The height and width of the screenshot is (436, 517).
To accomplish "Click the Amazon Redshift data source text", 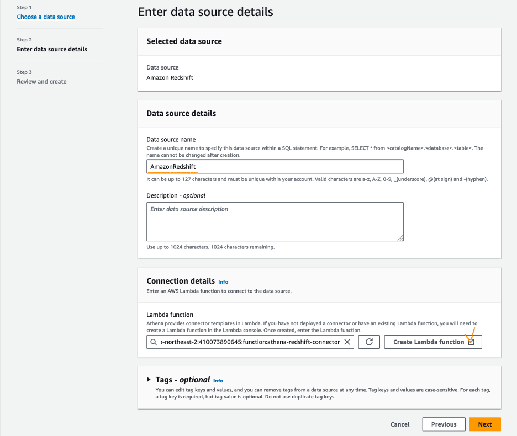I will tap(170, 78).
